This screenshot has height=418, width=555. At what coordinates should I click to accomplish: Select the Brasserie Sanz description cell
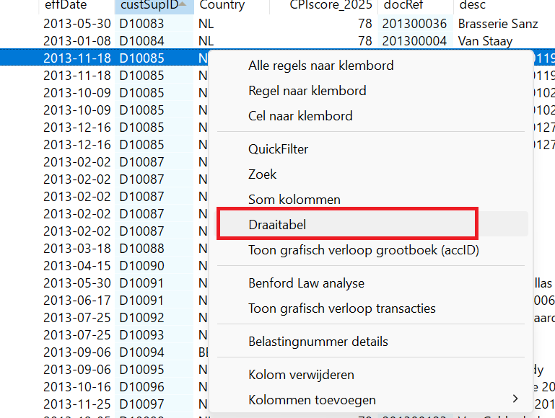point(498,24)
